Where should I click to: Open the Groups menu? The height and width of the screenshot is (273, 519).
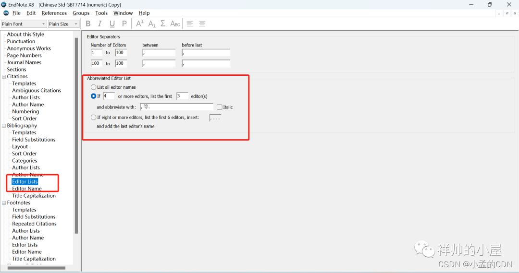pos(81,13)
